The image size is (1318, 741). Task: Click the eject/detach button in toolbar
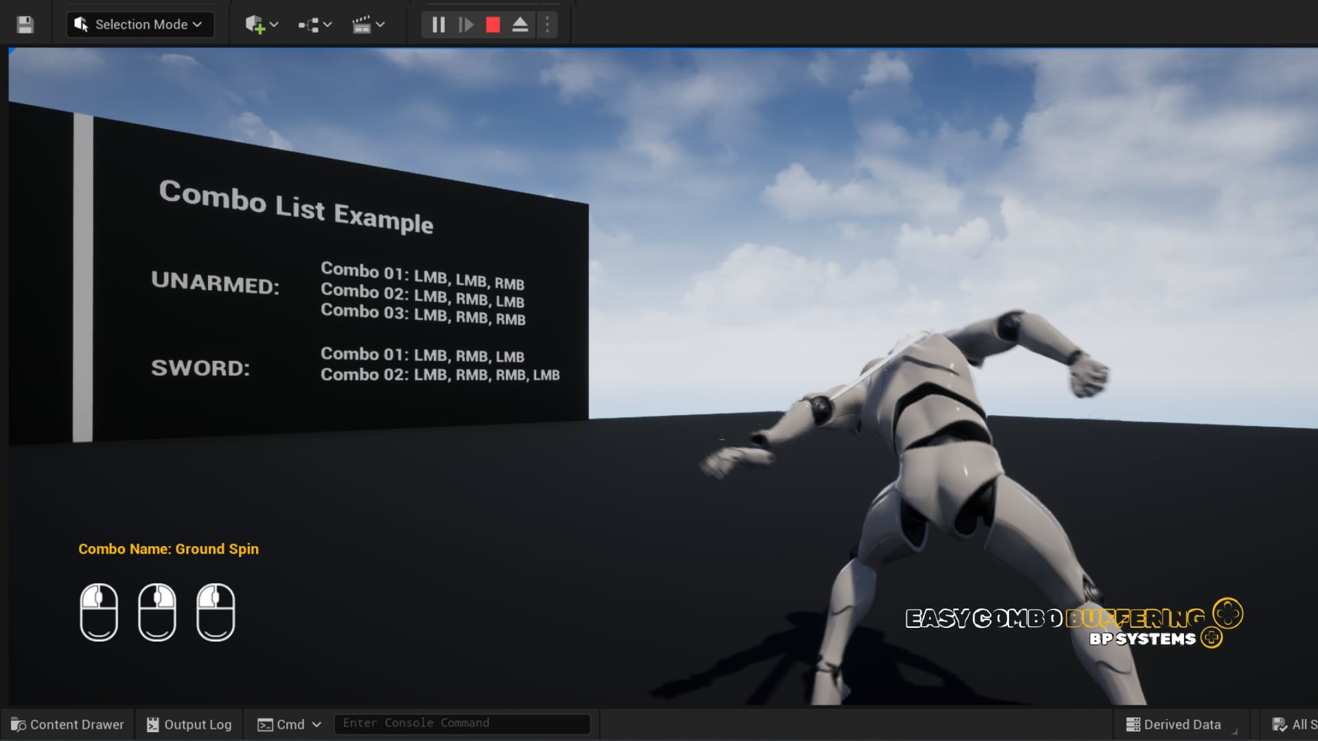pyautogui.click(x=519, y=25)
